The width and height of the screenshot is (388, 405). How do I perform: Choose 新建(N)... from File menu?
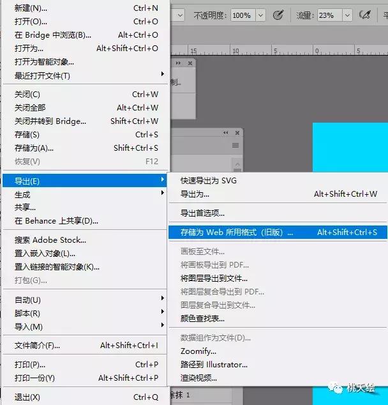tap(86, 8)
